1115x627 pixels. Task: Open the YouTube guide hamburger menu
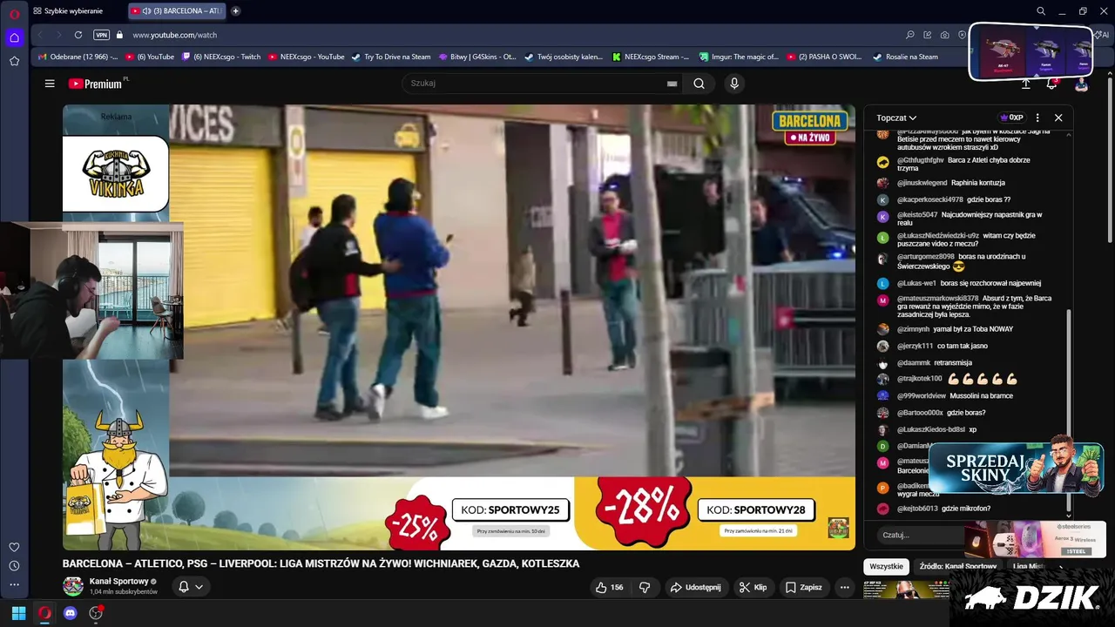pos(50,84)
